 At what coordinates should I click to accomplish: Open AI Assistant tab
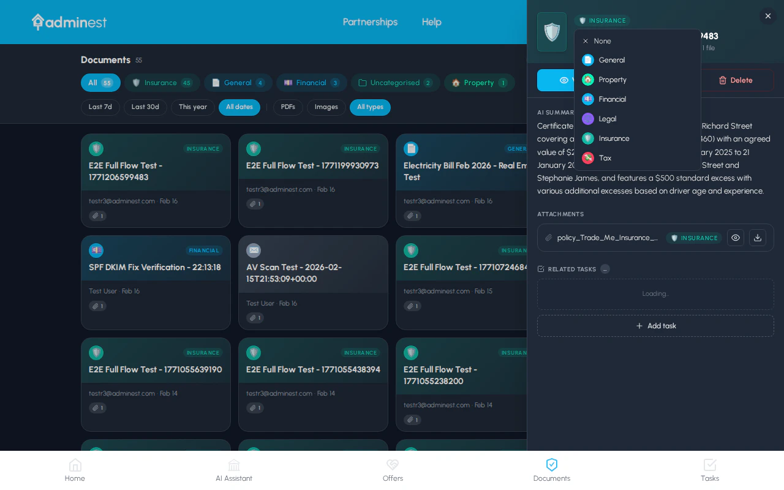(234, 470)
